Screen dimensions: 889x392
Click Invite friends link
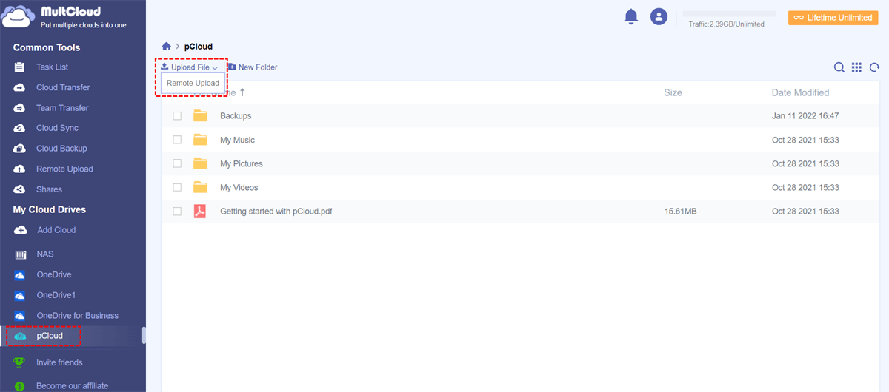point(59,362)
